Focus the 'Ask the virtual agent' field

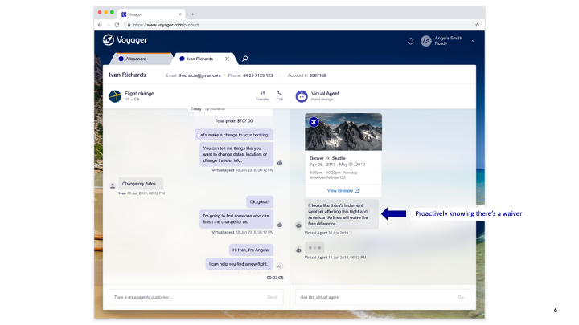(383, 297)
